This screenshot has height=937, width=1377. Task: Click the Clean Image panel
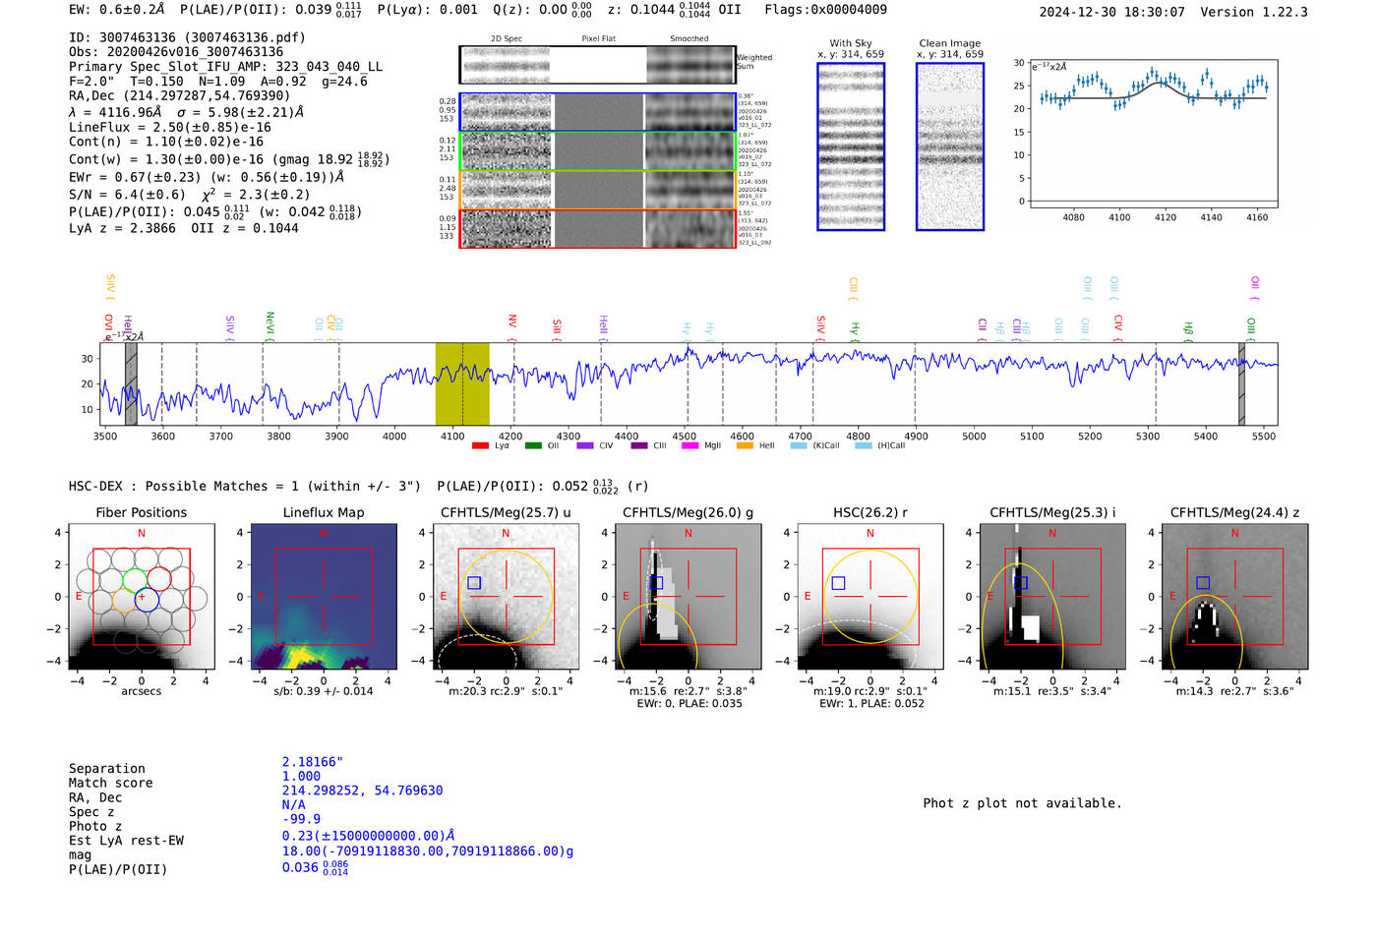(x=950, y=146)
